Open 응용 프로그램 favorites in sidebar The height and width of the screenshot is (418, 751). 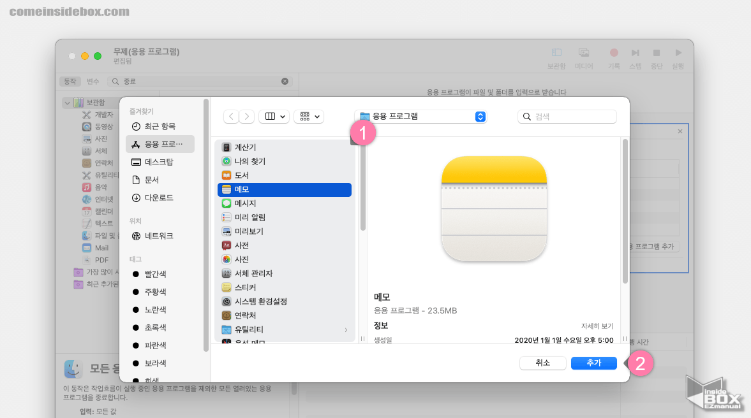[160, 144]
